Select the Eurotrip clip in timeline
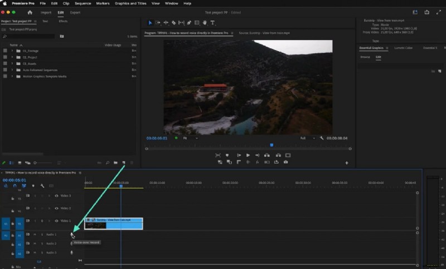Screen dimensions: 446x269 click(x=114, y=223)
